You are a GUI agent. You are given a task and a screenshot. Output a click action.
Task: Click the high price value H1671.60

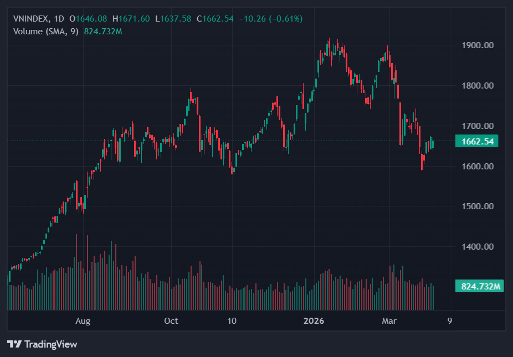[131, 19]
